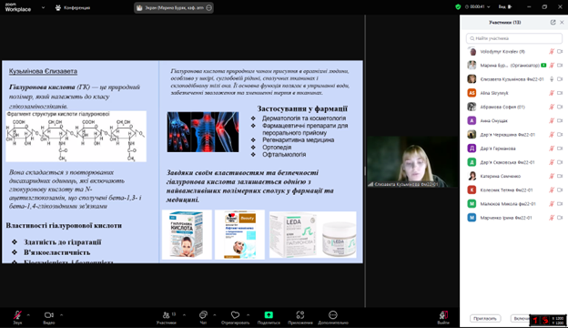This screenshot has width=568, height=328.
Task: Expand the meeting timer dropdown arrow
Action: [x=488, y=7]
